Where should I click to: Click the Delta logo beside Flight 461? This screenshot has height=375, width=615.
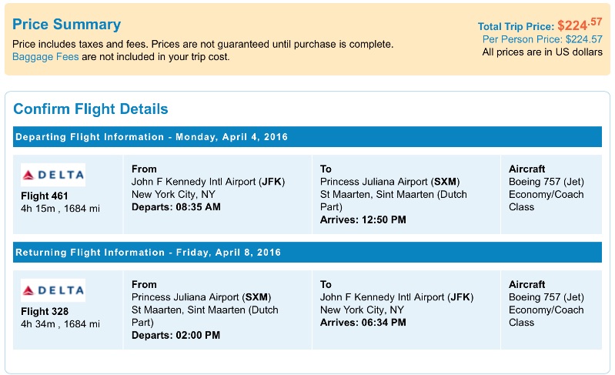tap(52, 175)
